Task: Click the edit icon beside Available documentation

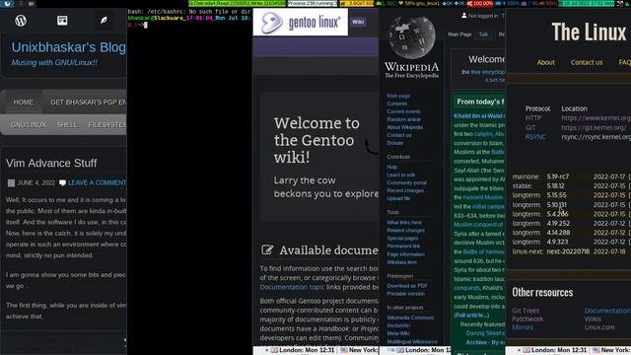Action: tap(267, 249)
